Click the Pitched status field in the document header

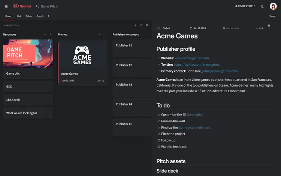point(164,28)
